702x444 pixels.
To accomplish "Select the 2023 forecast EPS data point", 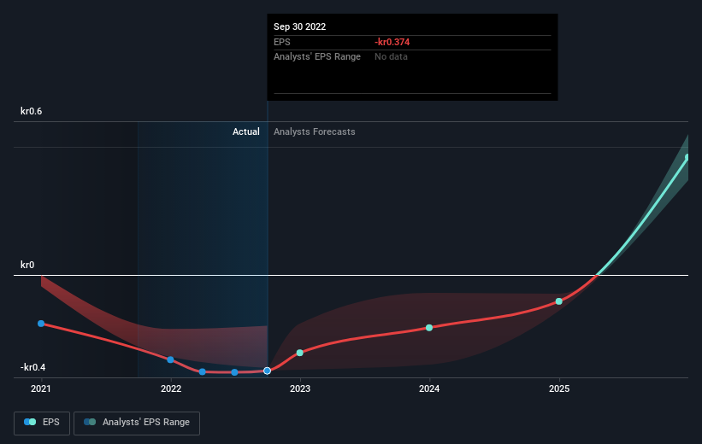I will click(300, 353).
